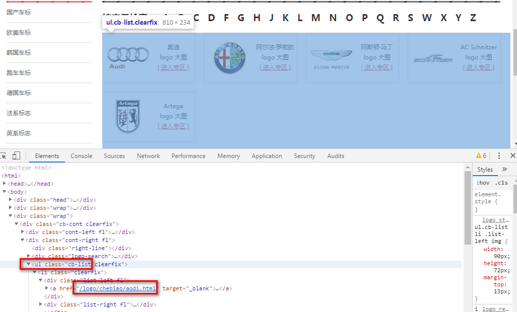The height and width of the screenshot is (312, 517).
Task: Toggle the device toolbar icon
Action: 16,155
